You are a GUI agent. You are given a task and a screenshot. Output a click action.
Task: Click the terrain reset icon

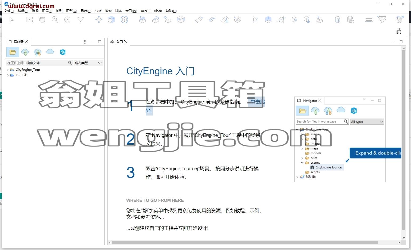coord(168,20)
